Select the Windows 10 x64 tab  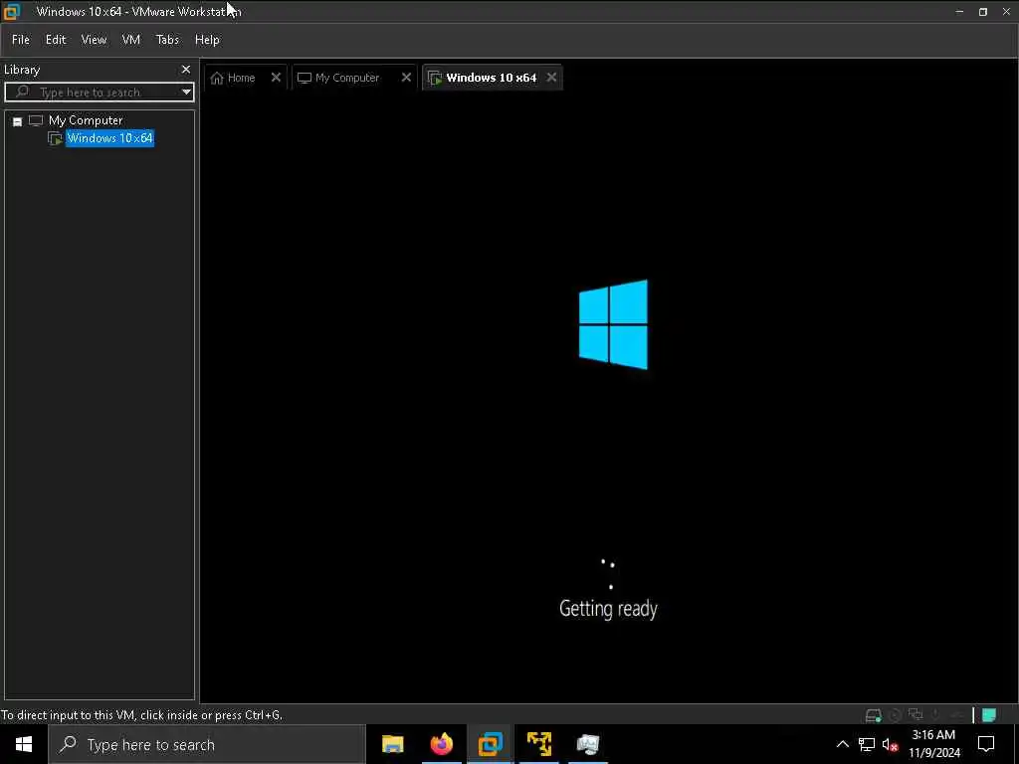pos(492,78)
